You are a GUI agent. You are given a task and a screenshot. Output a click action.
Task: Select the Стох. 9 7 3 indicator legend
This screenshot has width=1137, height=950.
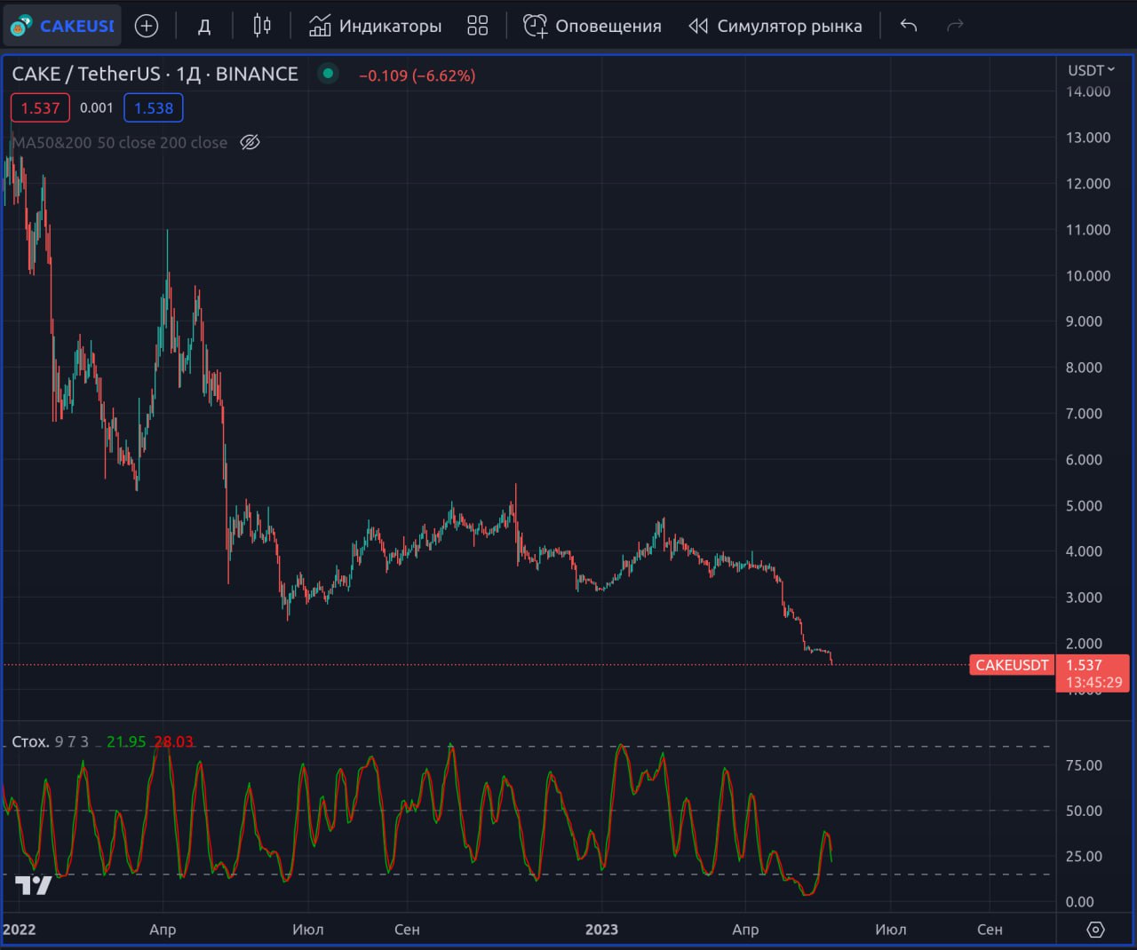(50, 741)
